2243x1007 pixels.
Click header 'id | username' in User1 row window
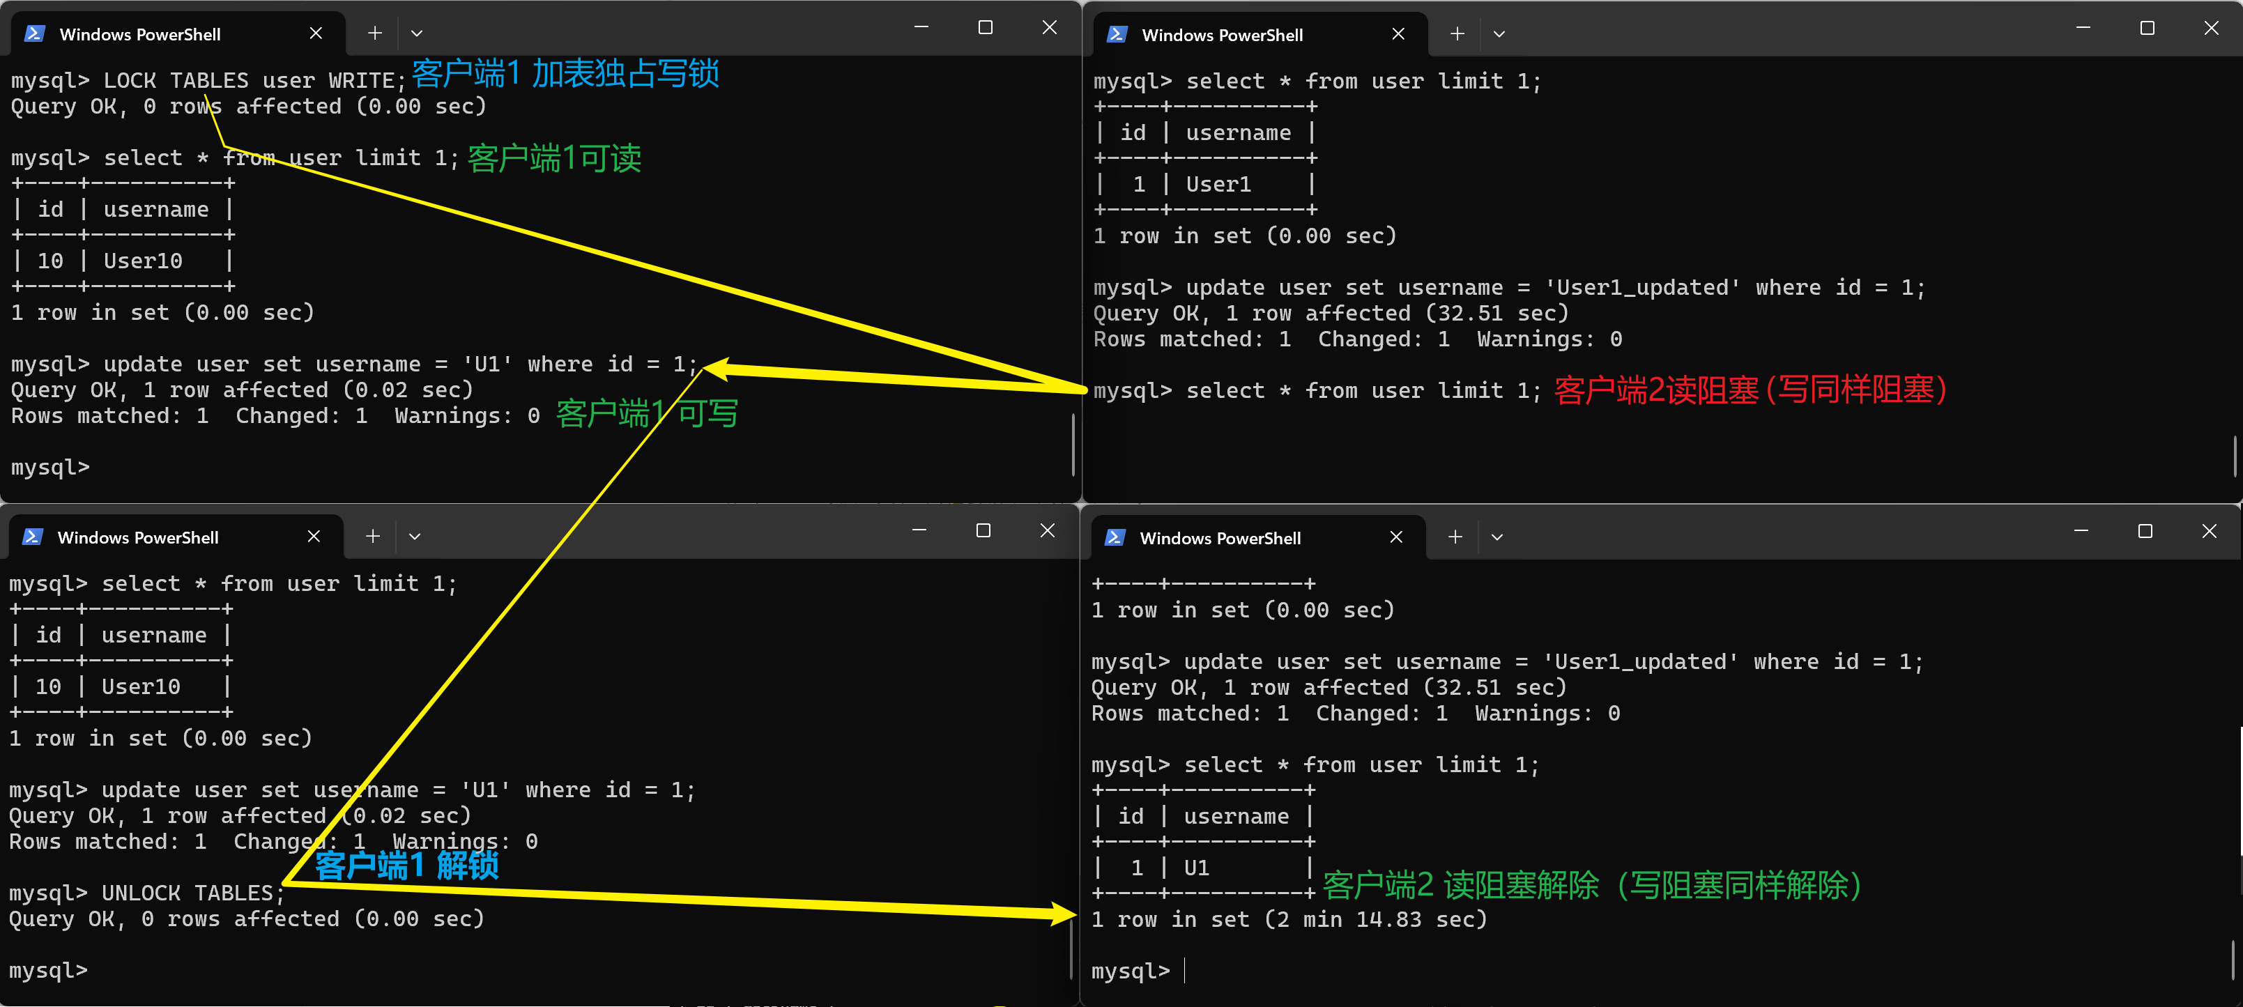coord(1205,133)
